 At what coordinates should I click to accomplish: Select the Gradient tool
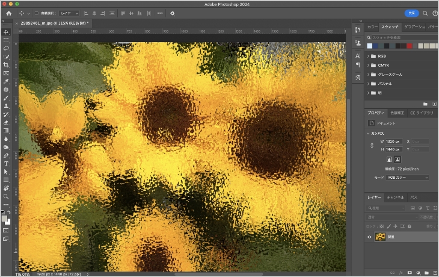coord(6,131)
